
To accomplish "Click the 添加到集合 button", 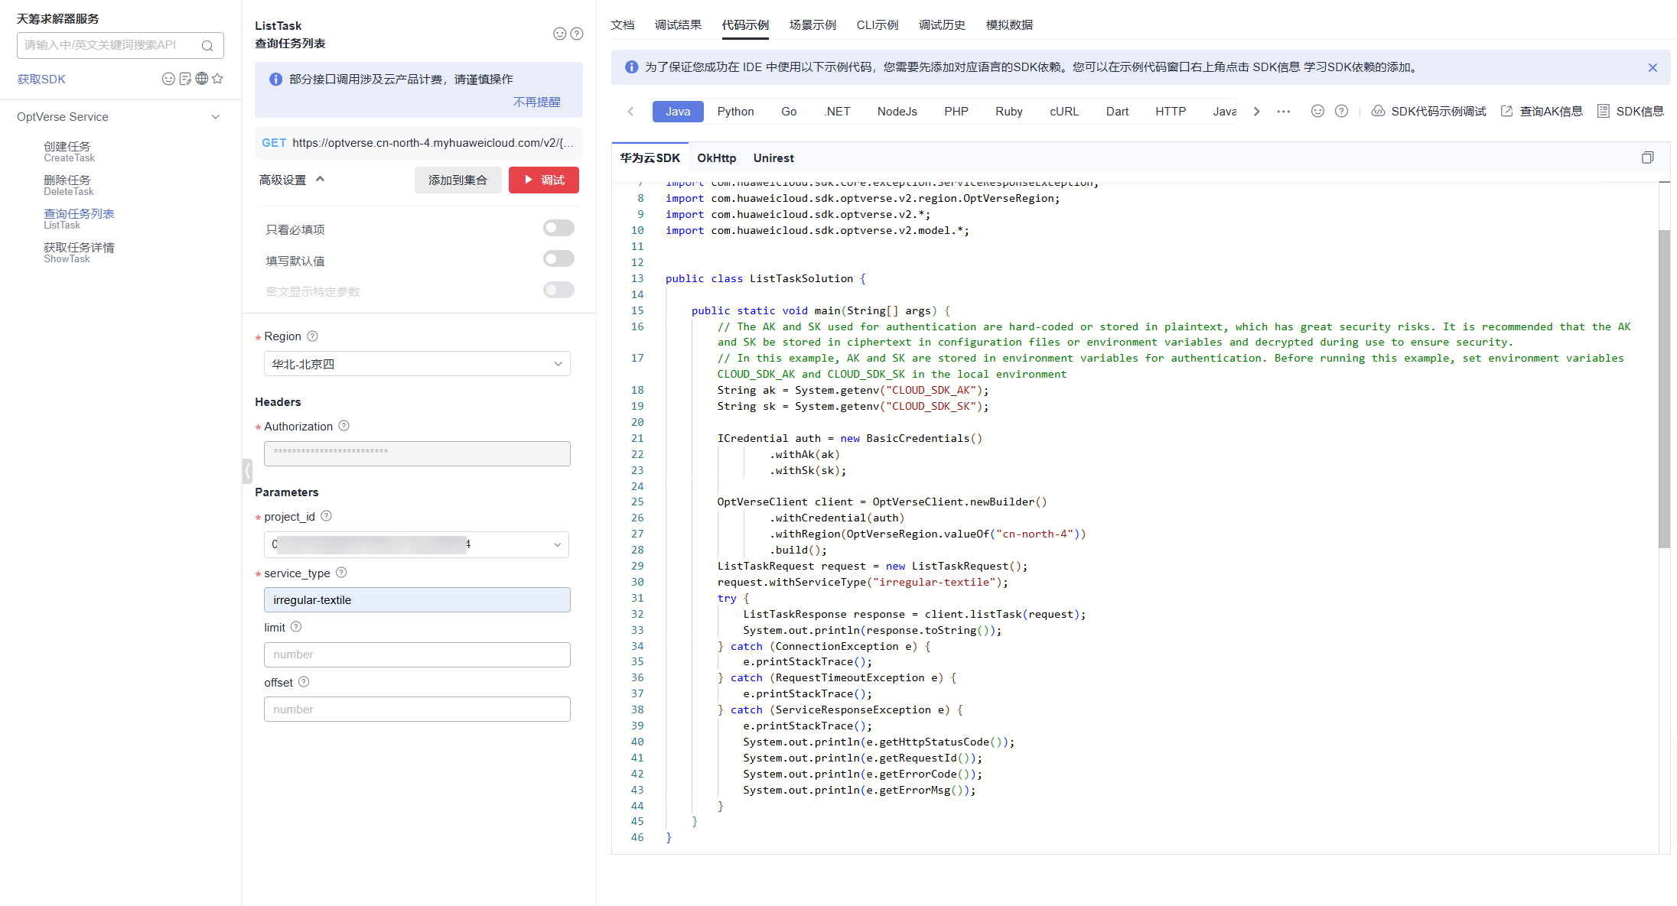I will [x=458, y=180].
